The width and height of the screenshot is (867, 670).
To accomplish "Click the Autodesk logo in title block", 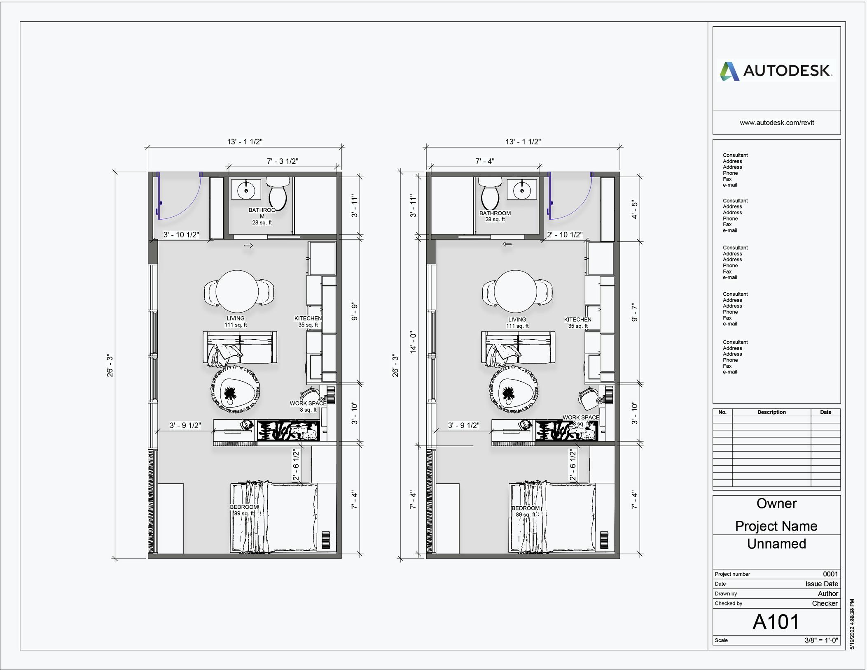I will (776, 71).
